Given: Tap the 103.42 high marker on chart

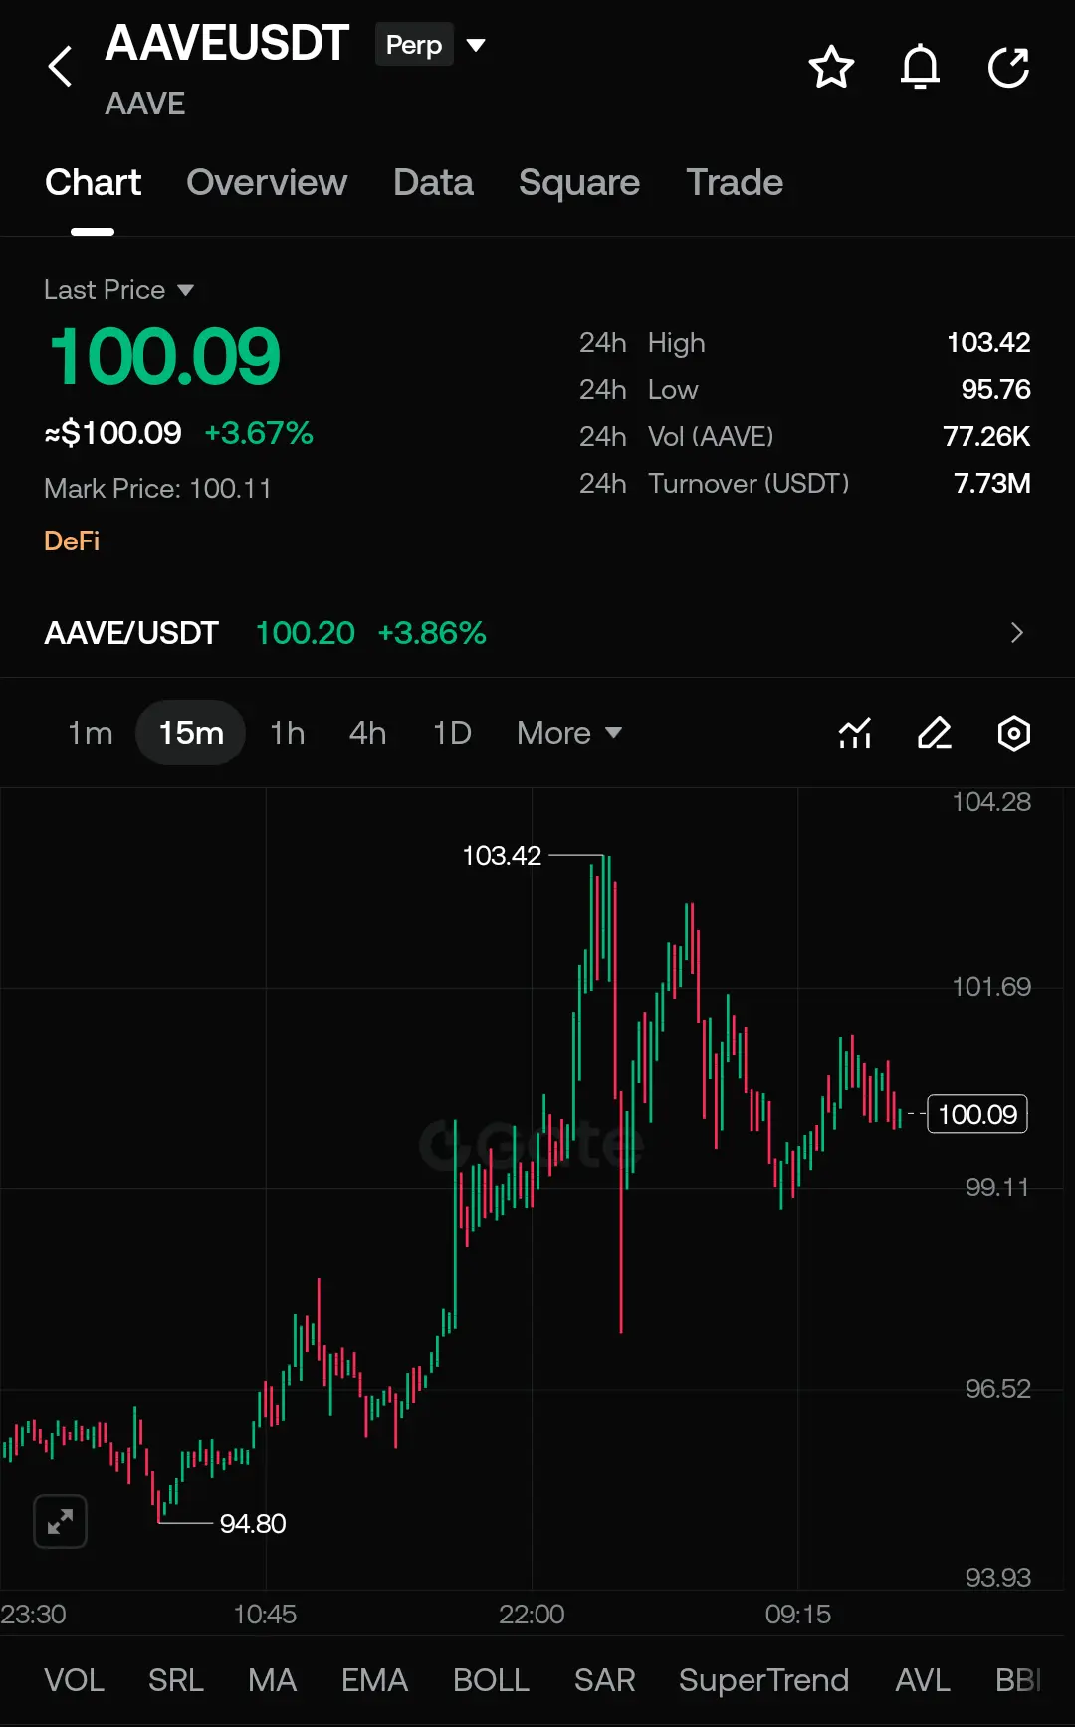Looking at the screenshot, I should (502, 856).
